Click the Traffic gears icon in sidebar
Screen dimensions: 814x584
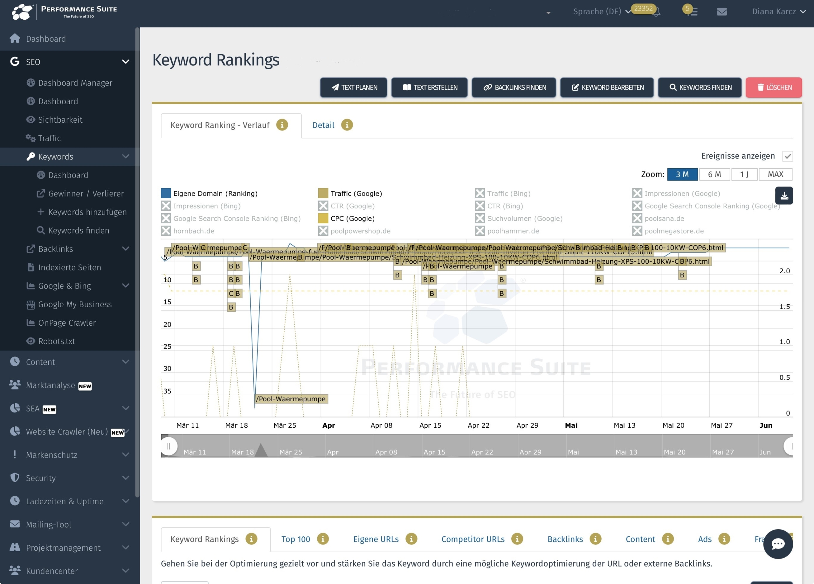31,138
